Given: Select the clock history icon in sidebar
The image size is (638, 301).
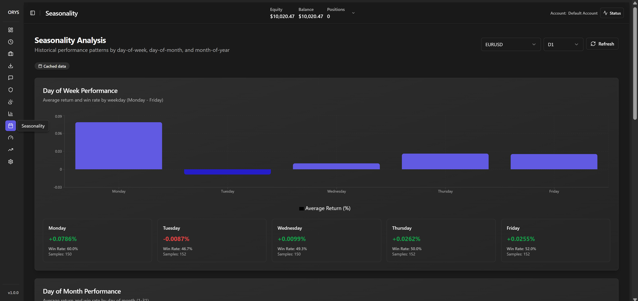Looking at the screenshot, I should coord(10,42).
